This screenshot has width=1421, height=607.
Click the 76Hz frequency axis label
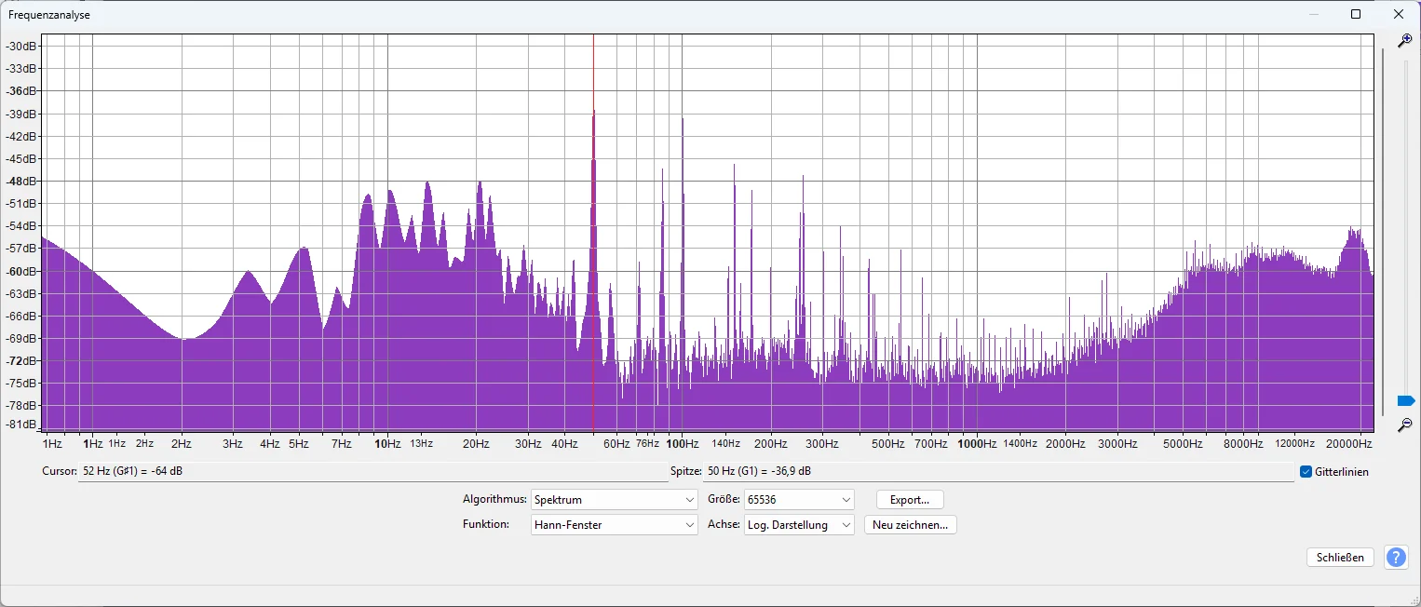coord(647,444)
